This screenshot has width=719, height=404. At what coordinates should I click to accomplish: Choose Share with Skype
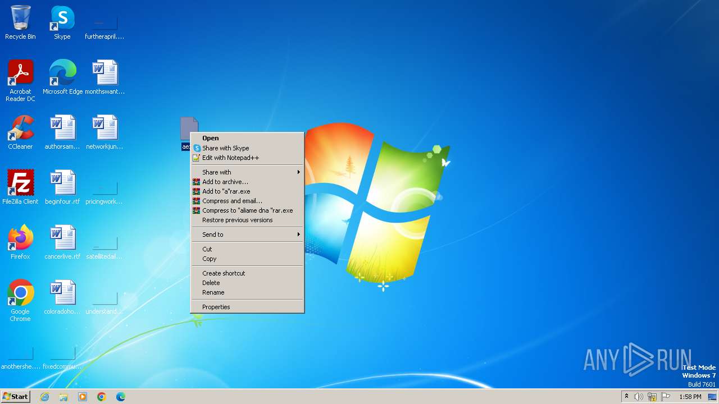[247, 148]
